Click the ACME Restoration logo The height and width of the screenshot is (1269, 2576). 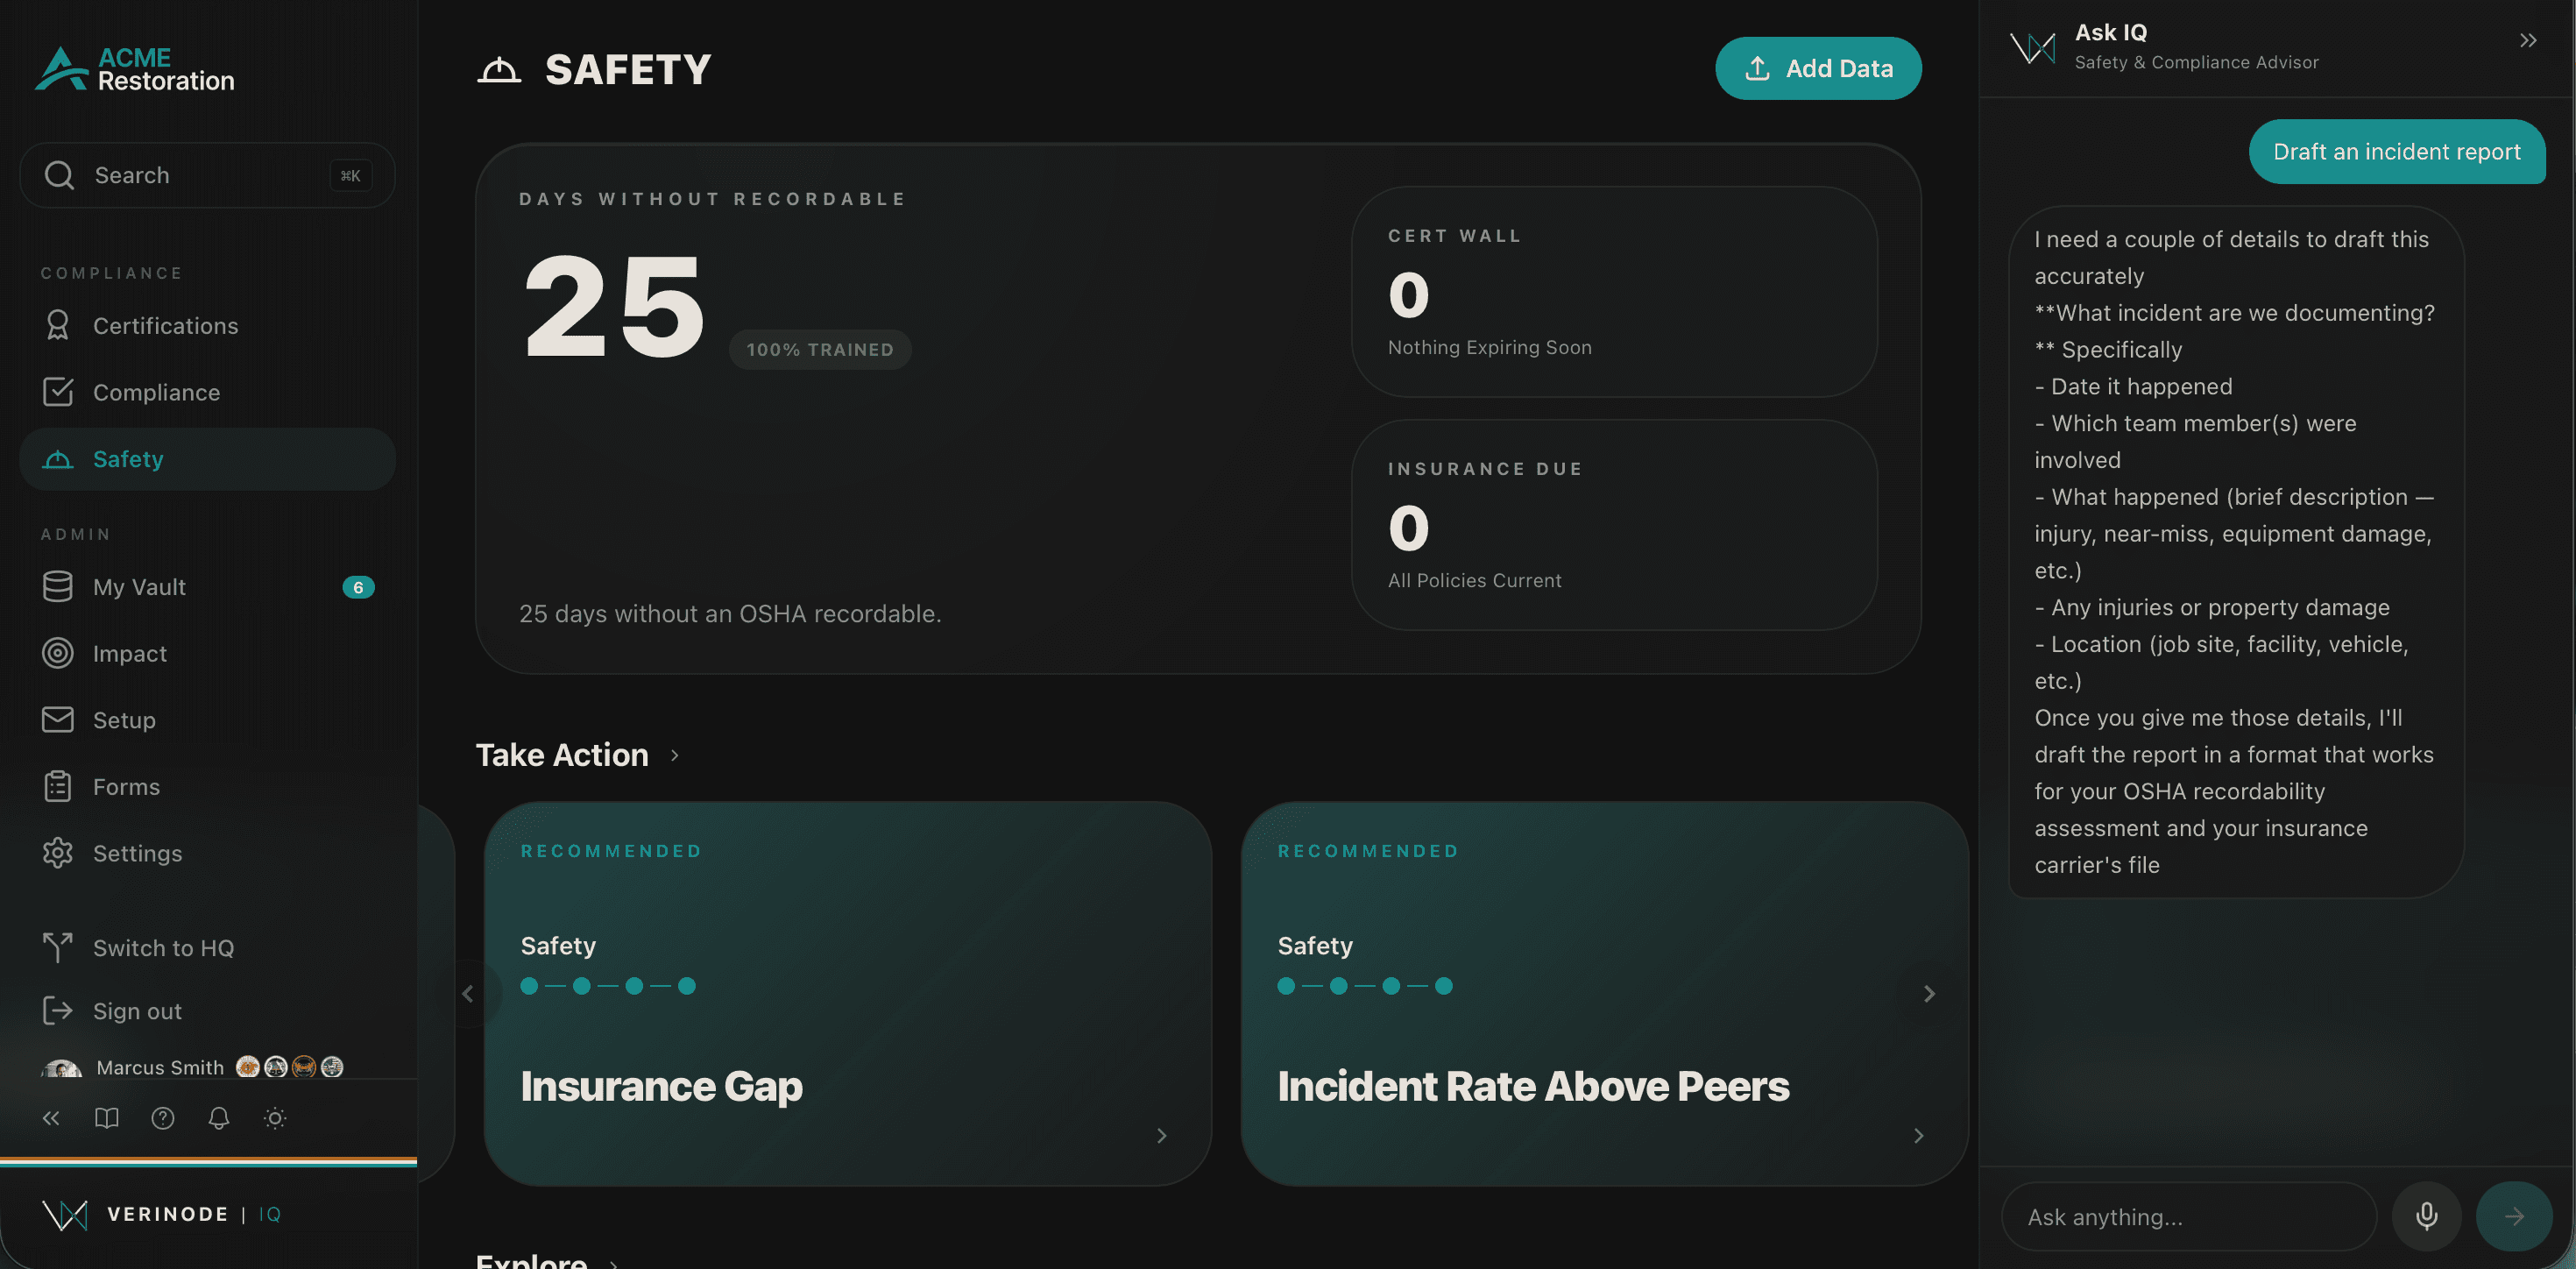135,69
